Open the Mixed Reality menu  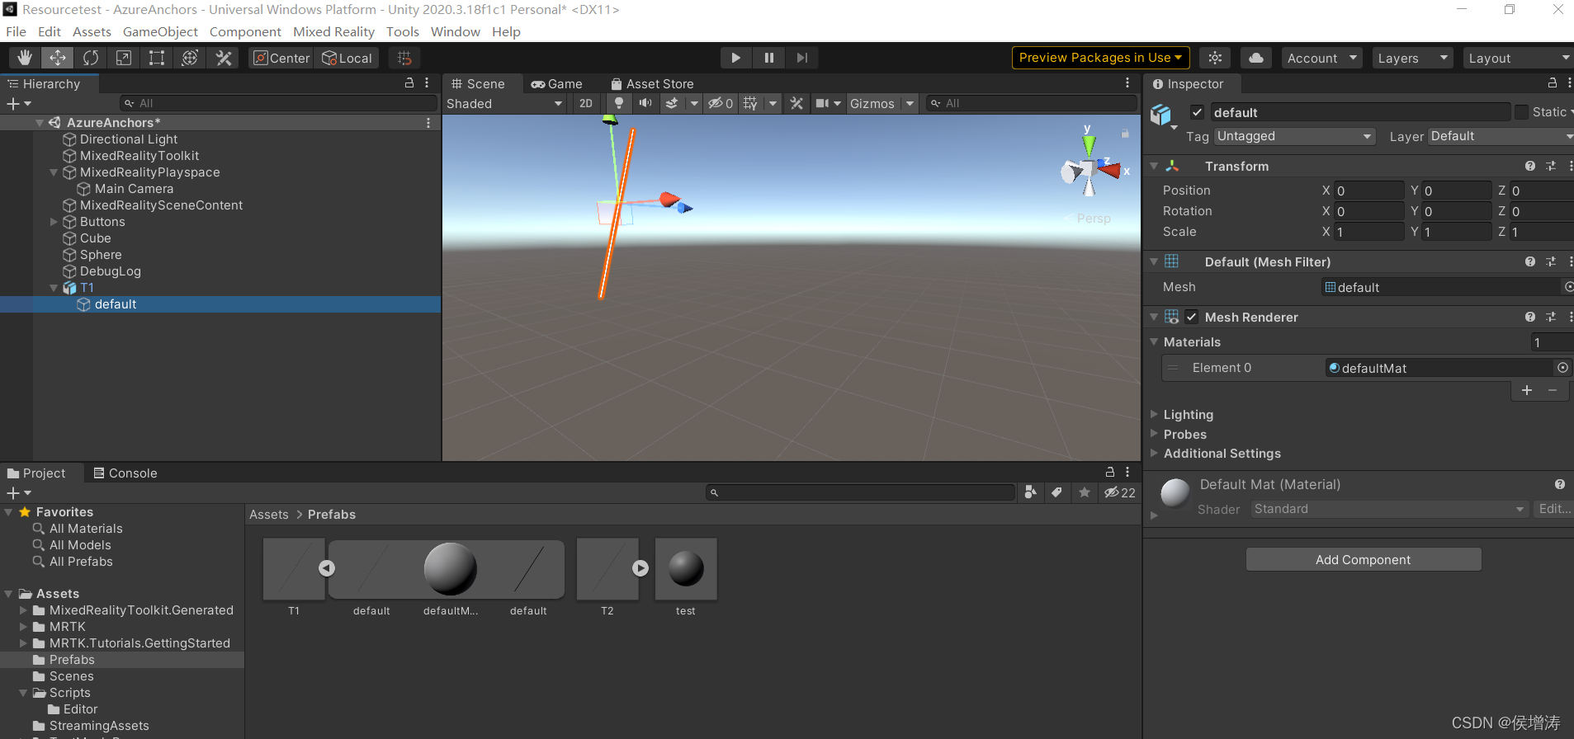pos(333,31)
